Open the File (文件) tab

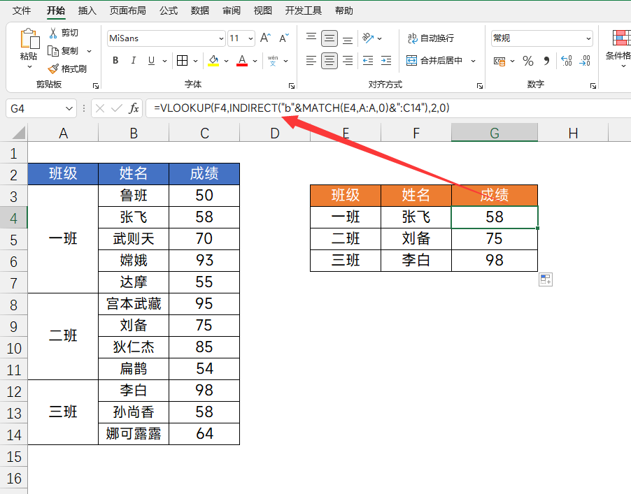21,10
